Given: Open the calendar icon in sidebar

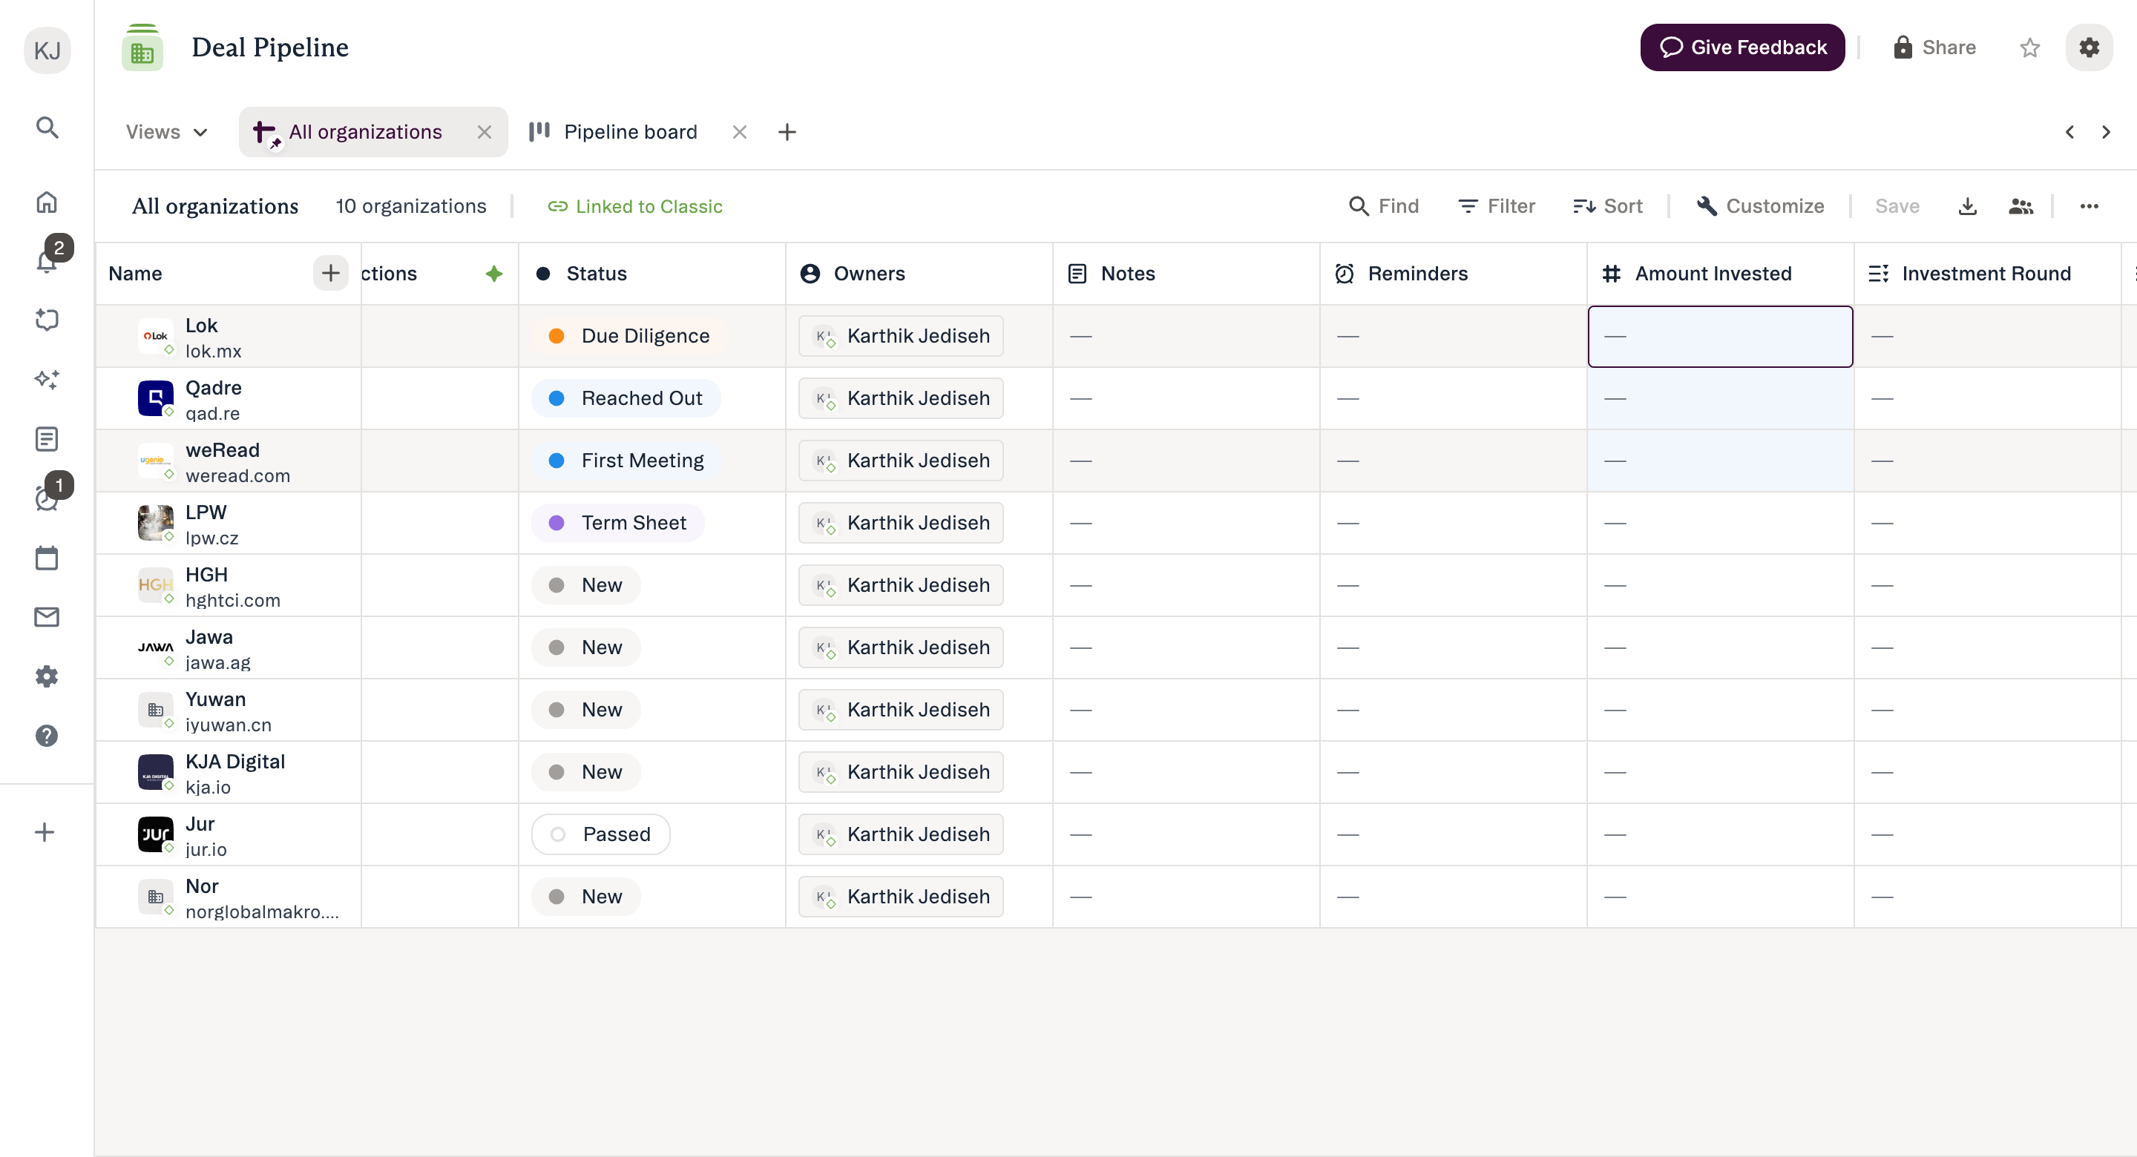Looking at the screenshot, I should (47, 557).
